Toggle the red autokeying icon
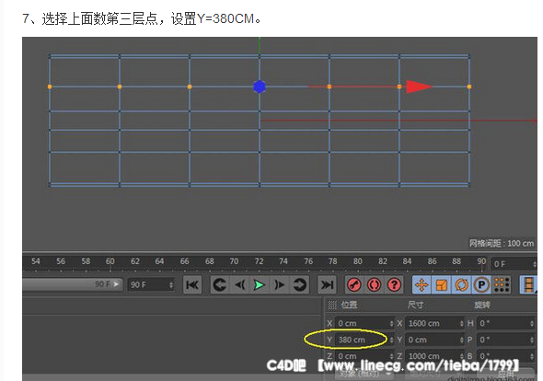 pyautogui.click(x=374, y=284)
